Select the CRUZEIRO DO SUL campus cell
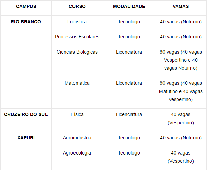This screenshot has height=171, width=208. click(26, 114)
